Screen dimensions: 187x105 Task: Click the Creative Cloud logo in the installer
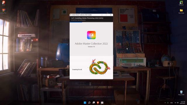coord(91,35)
